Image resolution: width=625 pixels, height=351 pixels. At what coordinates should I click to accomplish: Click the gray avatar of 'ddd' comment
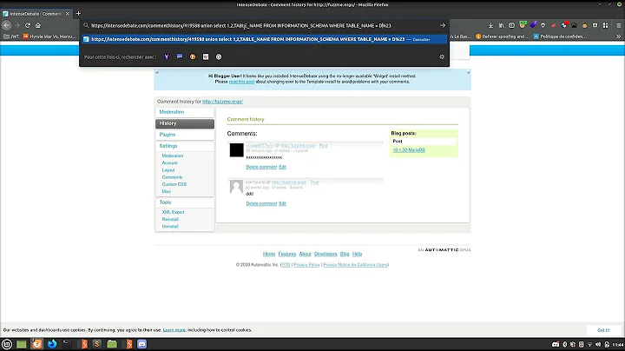click(236, 186)
